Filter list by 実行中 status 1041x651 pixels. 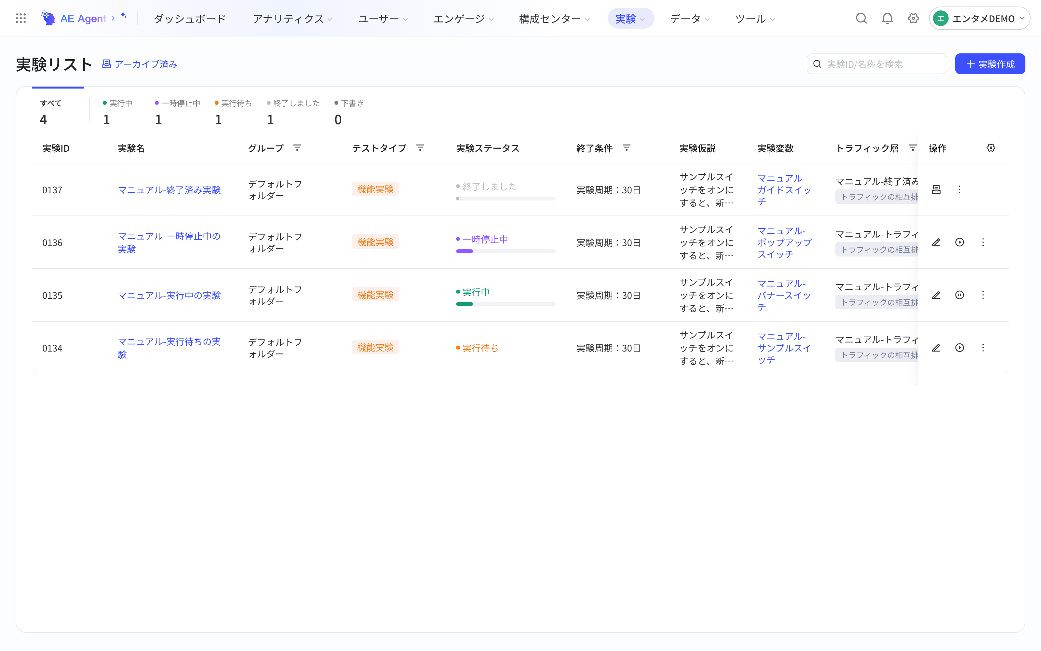[117, 112]
